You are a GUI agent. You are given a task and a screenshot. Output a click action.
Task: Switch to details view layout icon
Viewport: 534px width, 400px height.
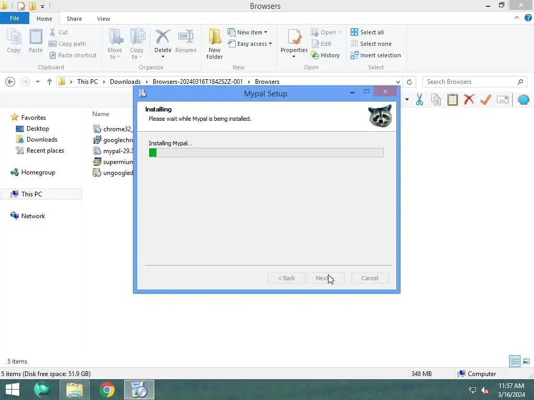[x=515, y=361]
